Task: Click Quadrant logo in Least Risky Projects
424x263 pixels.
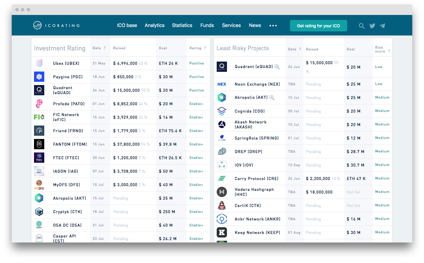Action: point(222,67)
